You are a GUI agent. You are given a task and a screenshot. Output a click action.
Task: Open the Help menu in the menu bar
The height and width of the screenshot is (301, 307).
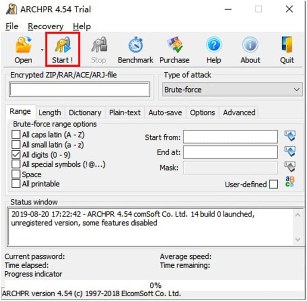[82, 26]
